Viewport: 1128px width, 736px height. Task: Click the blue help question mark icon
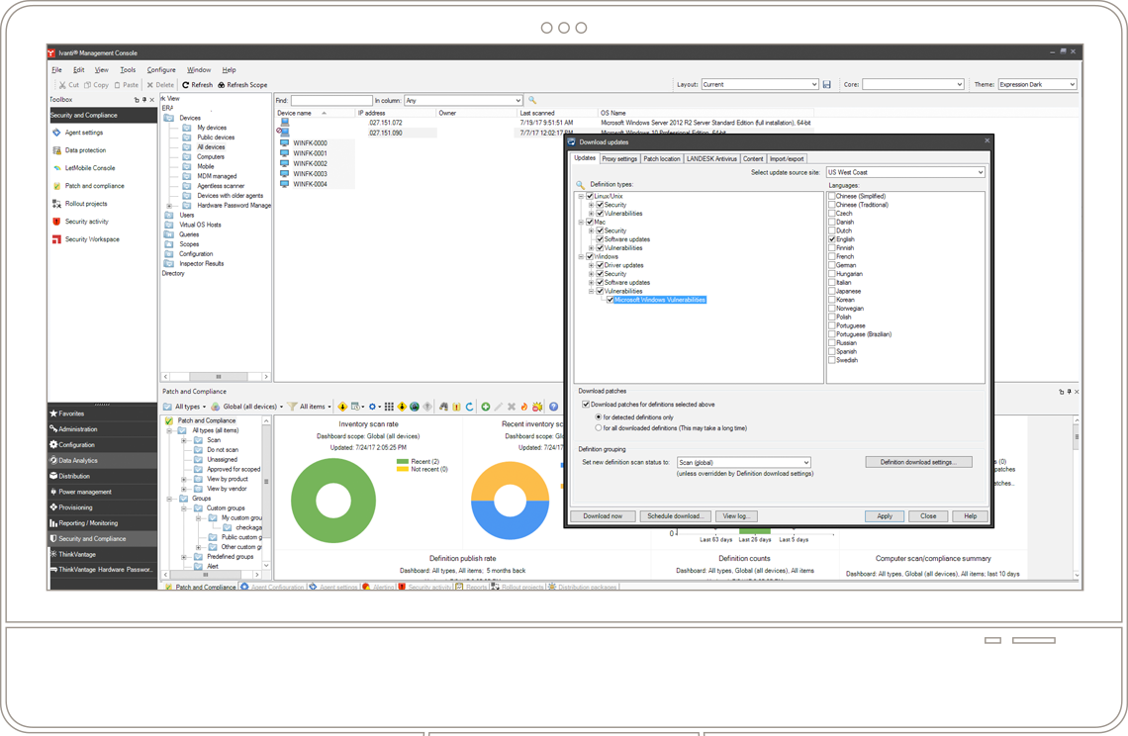554,407
